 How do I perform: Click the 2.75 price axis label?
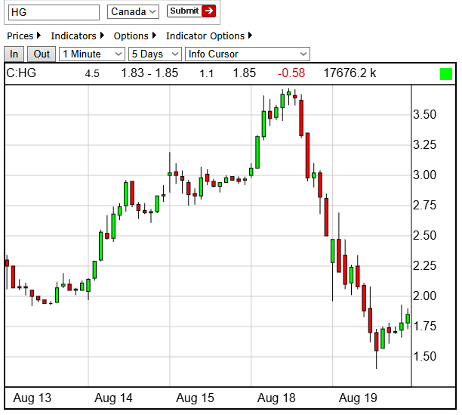coord(424,206)
